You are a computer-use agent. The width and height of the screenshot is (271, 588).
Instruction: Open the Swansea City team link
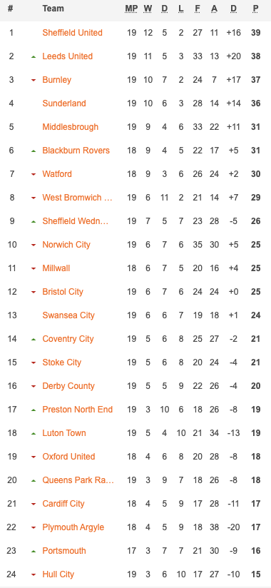click(x=68, y=315)
